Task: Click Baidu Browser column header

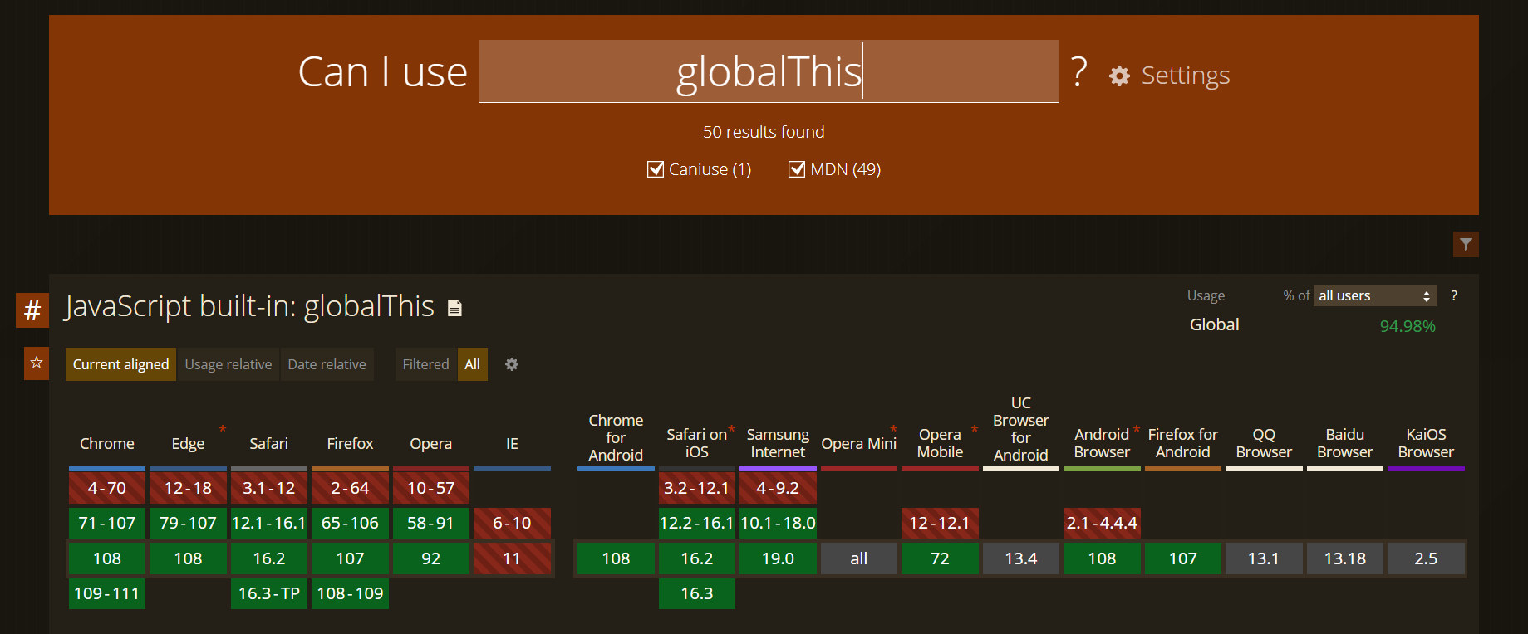Action: pos(1345,443)
